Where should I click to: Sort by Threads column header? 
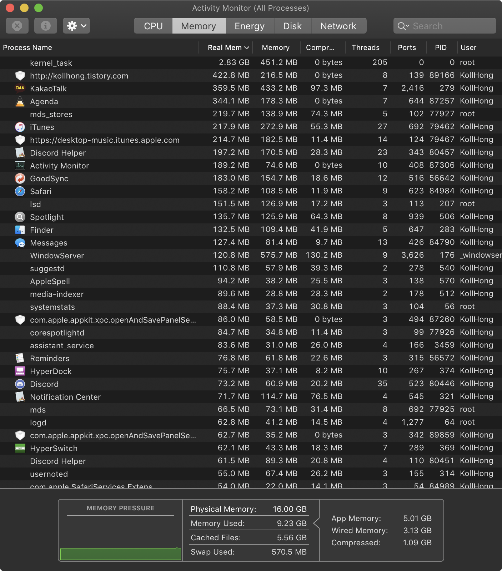366,47
